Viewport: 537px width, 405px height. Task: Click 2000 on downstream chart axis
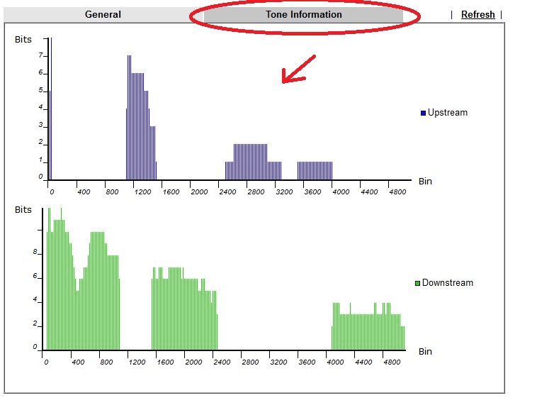[x=193, y=362]
